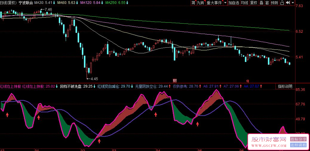Screen dimensions: 310x151
Task: Open the 复权 price adjustment option
Action: tap(254, 3)
